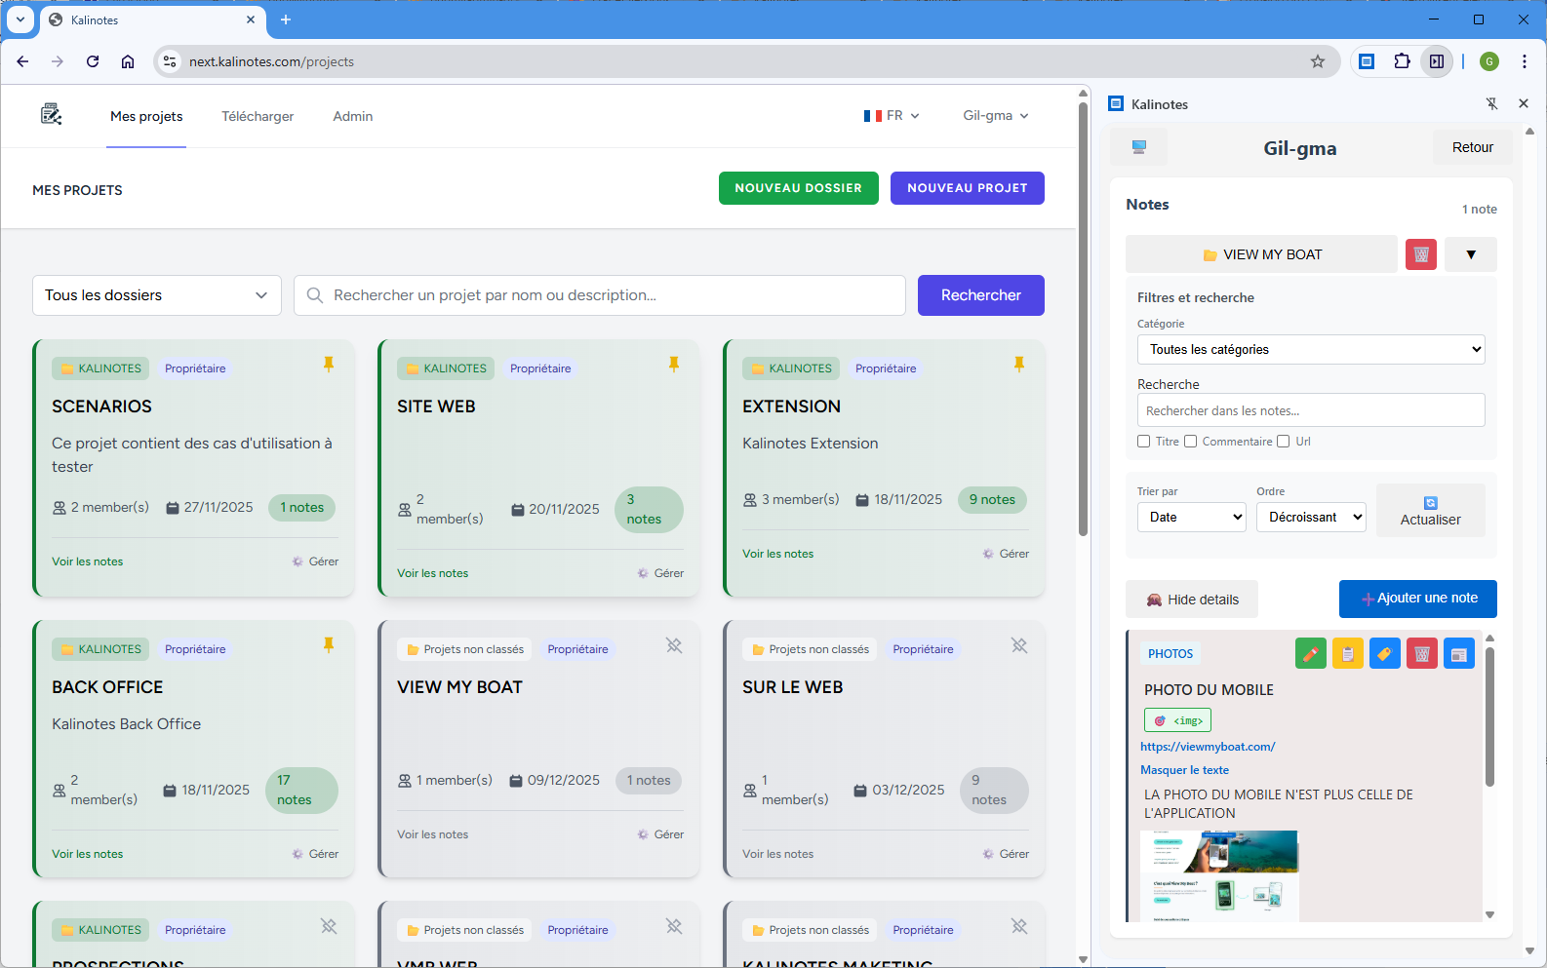Open Chrome tab search chevron
Image resolution: width=1547 pixels, height=968 pixels.
(20, 19)
